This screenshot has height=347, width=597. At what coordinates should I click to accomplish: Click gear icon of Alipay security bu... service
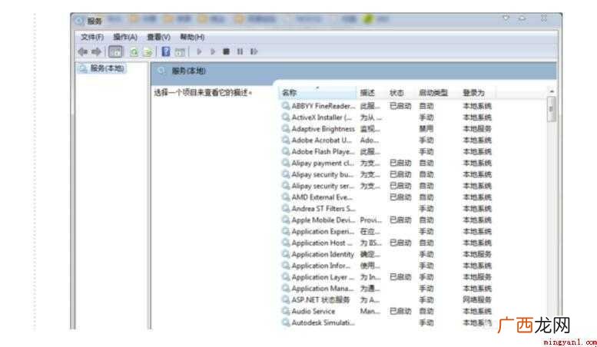coord(286,174)
